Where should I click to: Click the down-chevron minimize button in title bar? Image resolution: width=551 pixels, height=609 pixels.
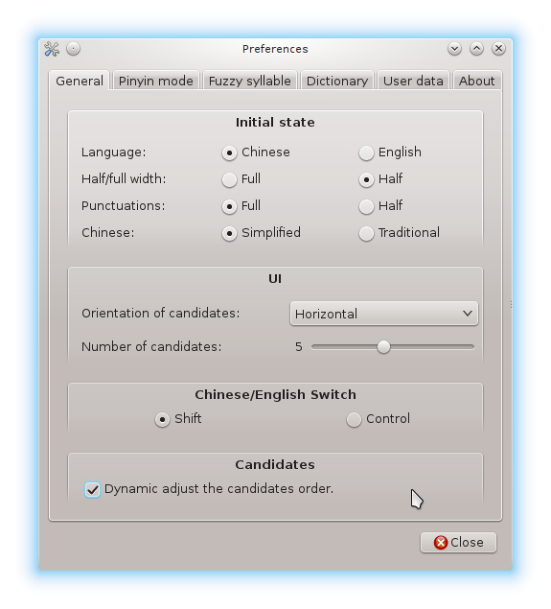pos(454,49)
